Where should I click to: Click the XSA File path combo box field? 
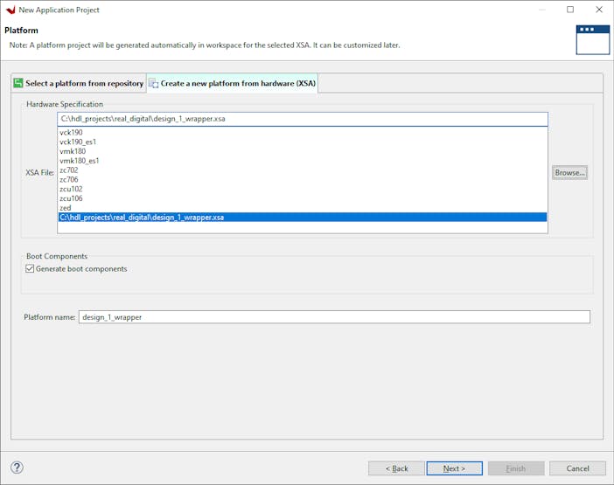[303, 119]
